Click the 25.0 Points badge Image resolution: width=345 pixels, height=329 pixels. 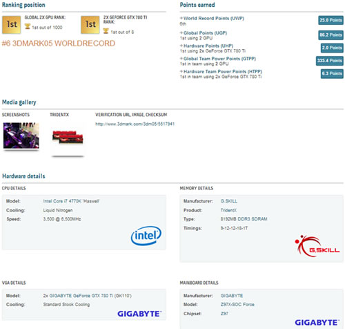click(x=331, y=20)
